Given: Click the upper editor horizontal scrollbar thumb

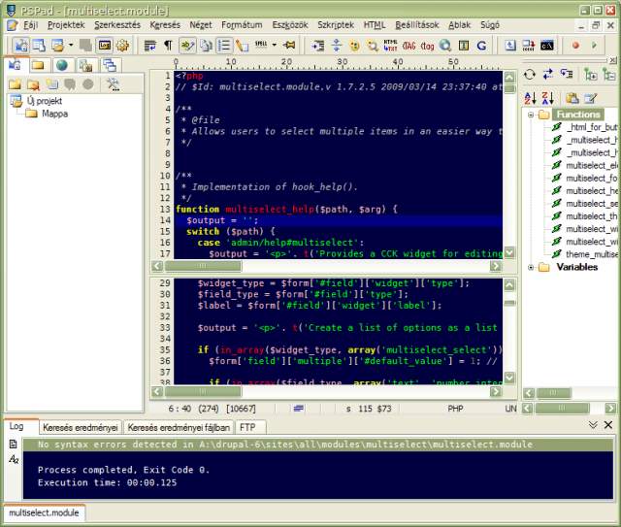Looking at the screenshot, I should coord(203,266).
